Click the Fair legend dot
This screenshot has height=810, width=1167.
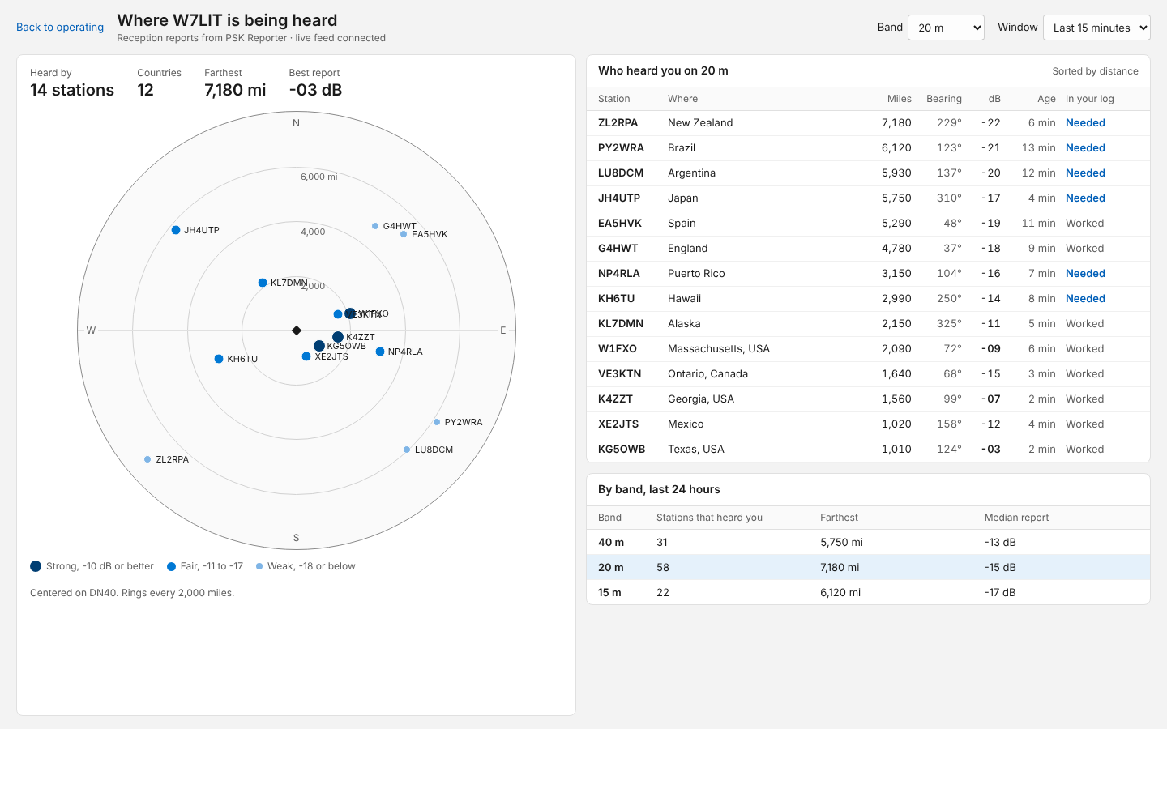(171, 566)
